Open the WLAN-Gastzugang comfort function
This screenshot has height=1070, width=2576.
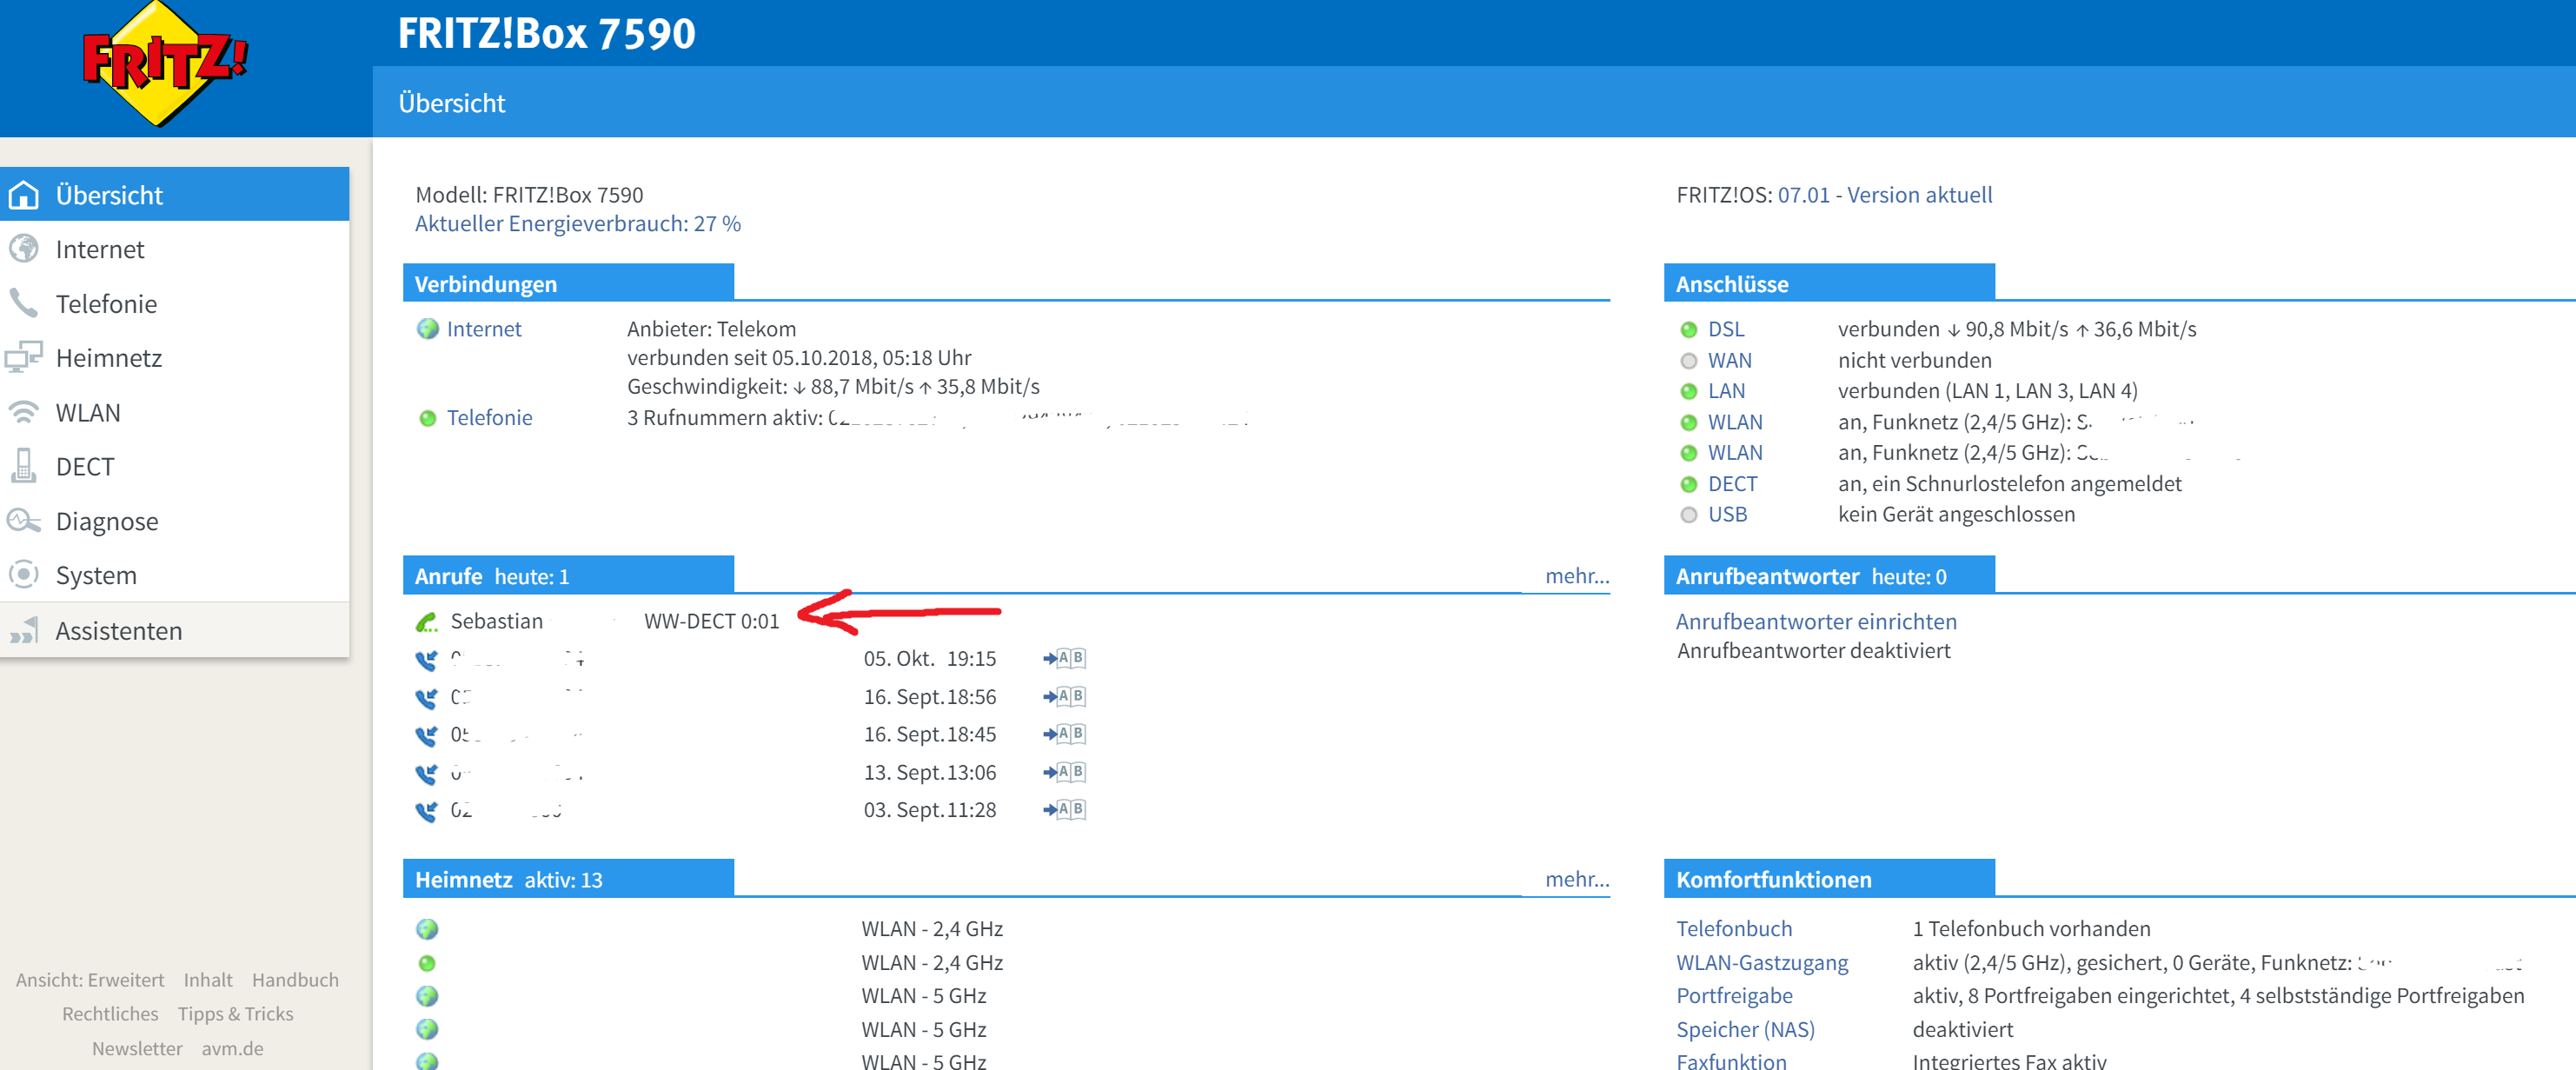tap(1761, 962)
